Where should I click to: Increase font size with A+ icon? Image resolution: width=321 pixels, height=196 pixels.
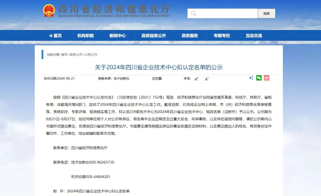point(196,79)
